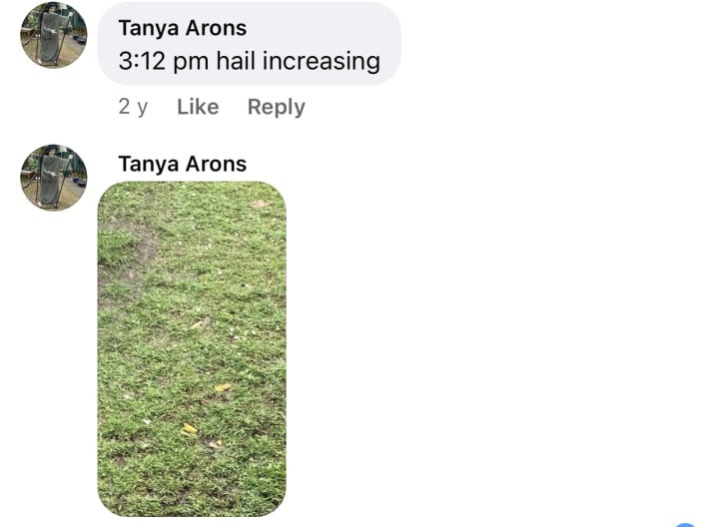Like the "3:12 pm hail increasing" comment
This screenshot has height=527, width=719.
(x=198, y=107)
